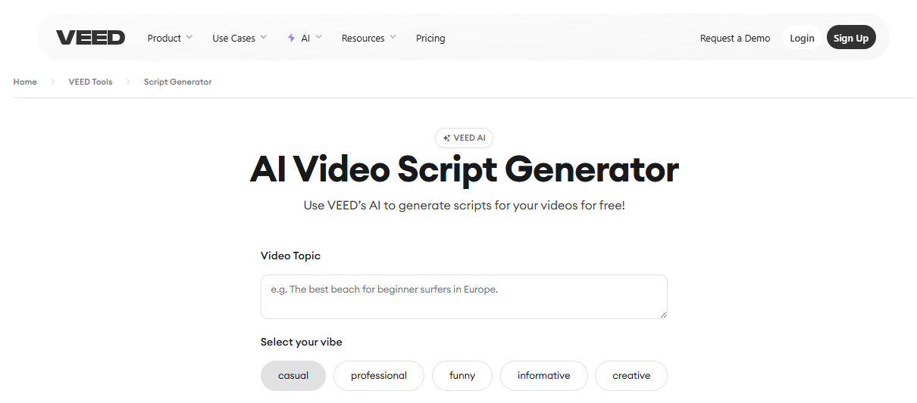Open the Product menu

[x=164, y=38]
